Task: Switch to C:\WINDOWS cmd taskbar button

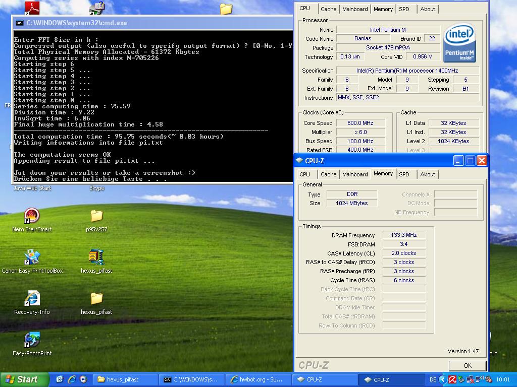Action: pos(191,379)
